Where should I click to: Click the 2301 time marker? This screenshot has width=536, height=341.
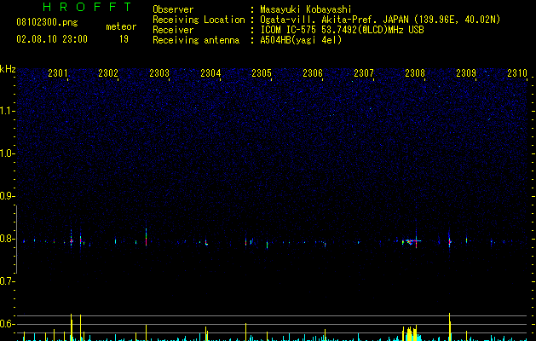click(57, 73)
